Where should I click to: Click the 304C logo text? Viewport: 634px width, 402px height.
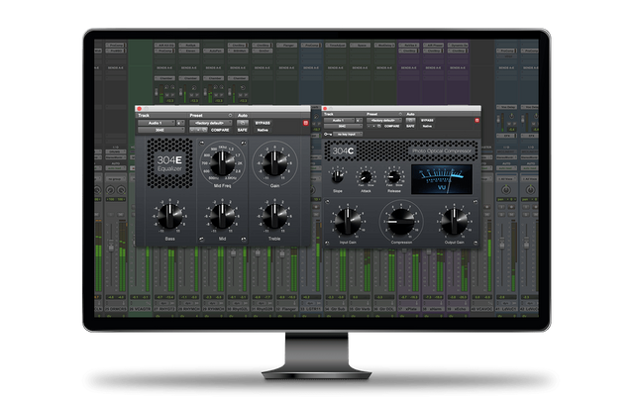point(343,151)
